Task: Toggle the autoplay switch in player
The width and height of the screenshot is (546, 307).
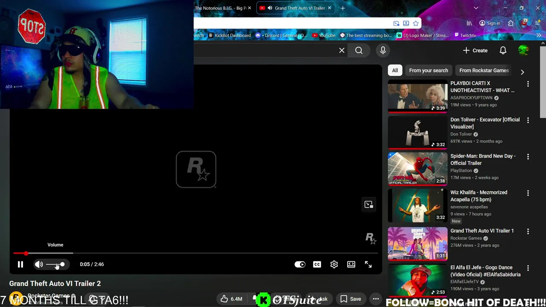Action: 300,264
